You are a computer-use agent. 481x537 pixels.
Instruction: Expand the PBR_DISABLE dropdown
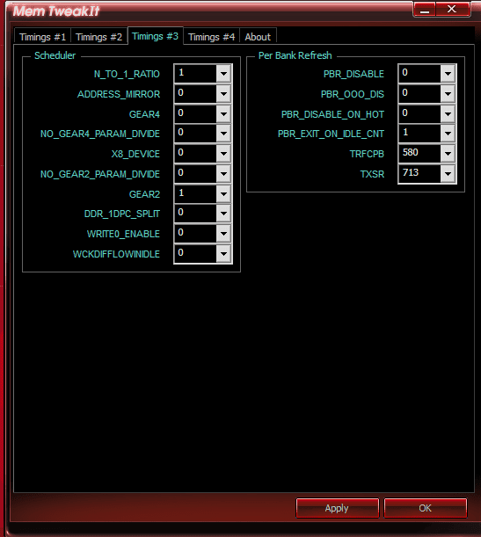pyautogui.click(x=448, y=74)
